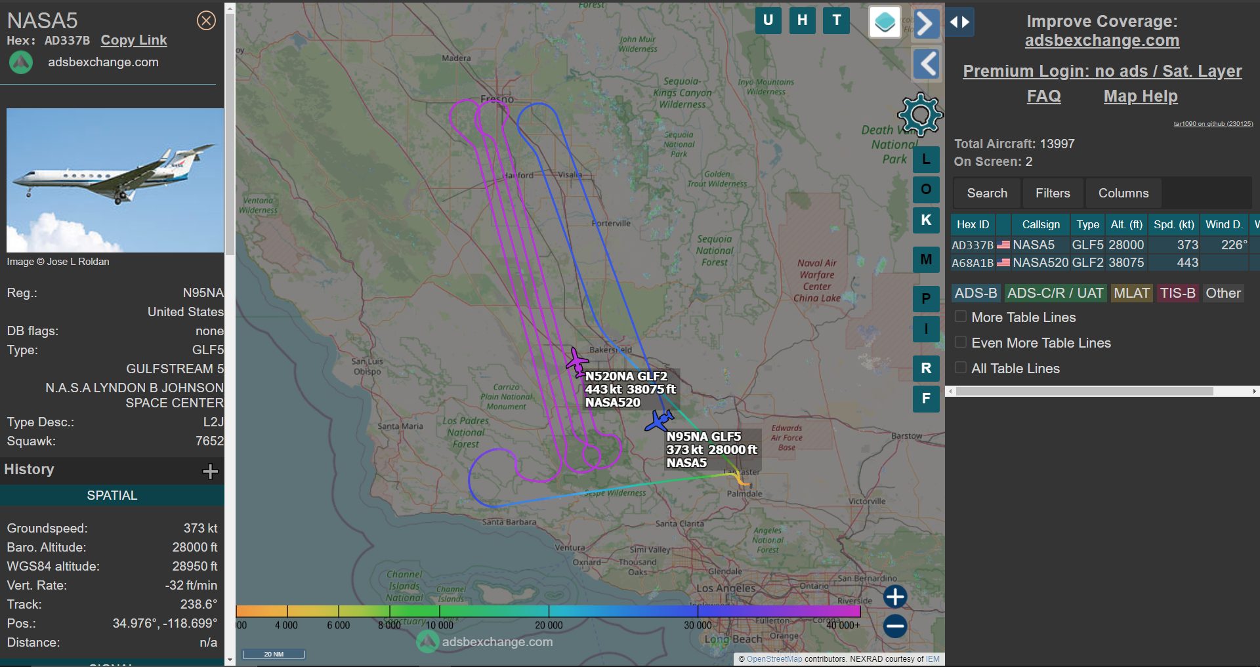
Task: Open IEM attribution link
Action: coord(933,659)
